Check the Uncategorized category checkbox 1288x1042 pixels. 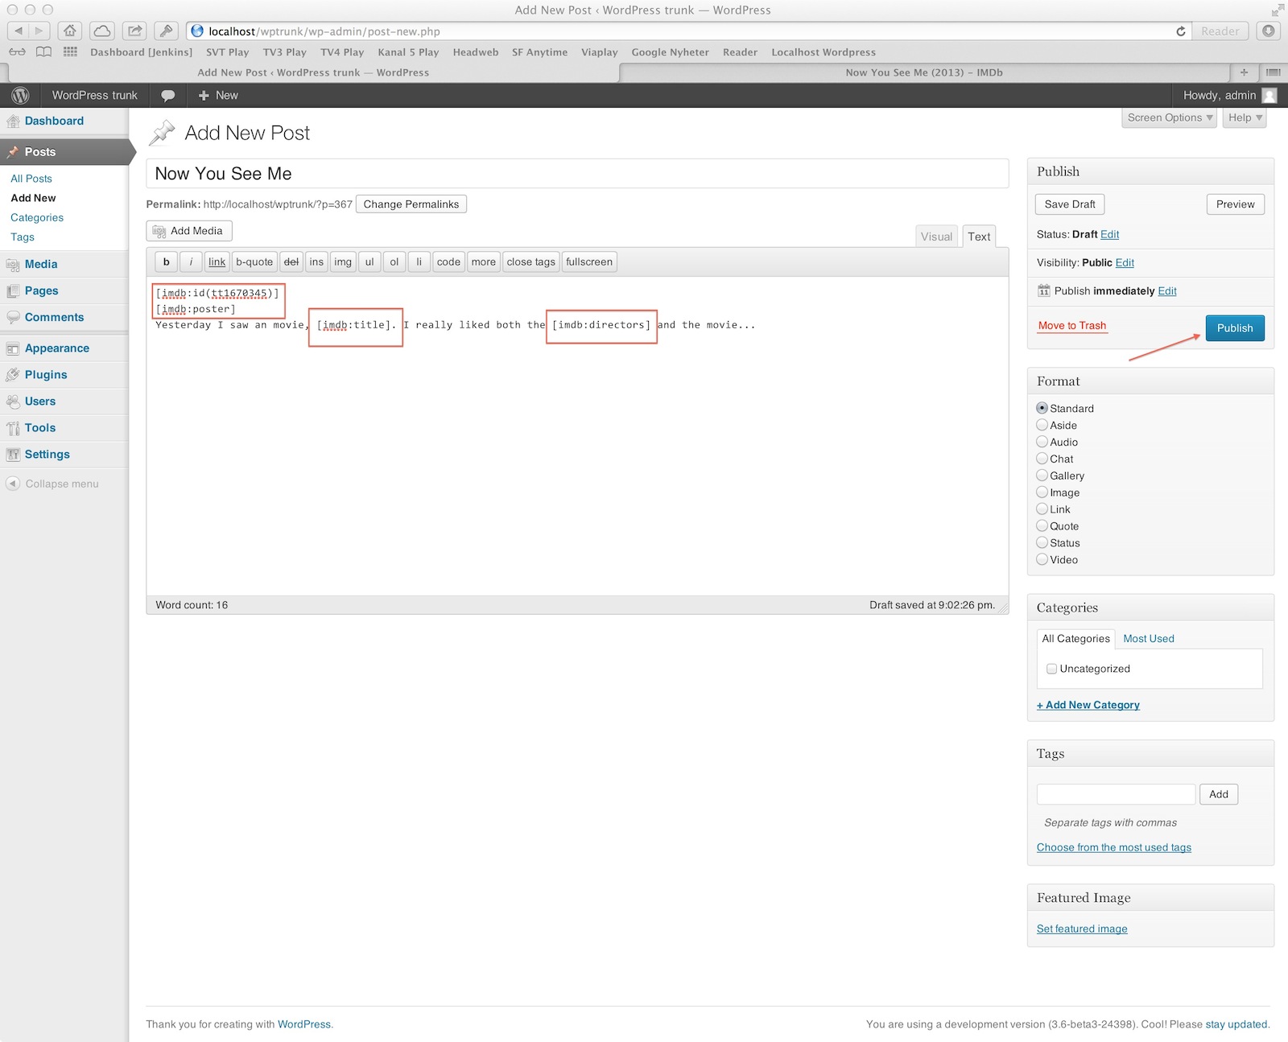click(1051, 669)
